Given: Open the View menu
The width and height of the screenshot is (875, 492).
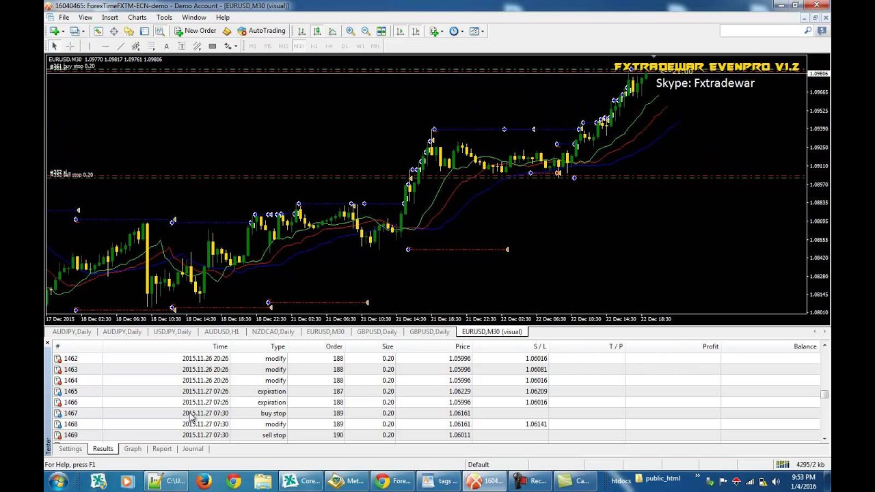Looking at the screenshot, I should [x=85, y=17].
